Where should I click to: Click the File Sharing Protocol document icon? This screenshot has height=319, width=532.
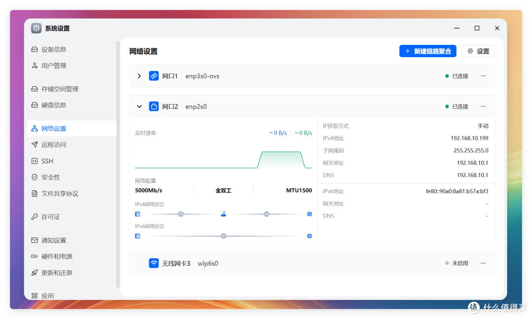click(x=34, y=194)
